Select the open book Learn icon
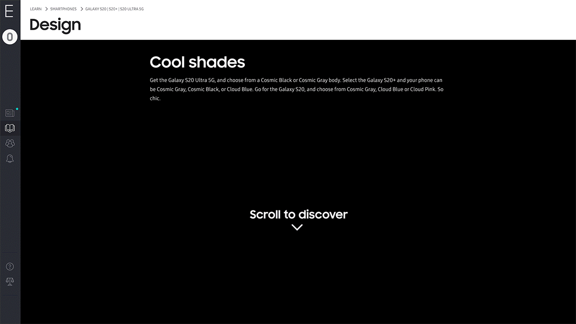The height and width of the screenshot is (324, 576). coord(10,128)
